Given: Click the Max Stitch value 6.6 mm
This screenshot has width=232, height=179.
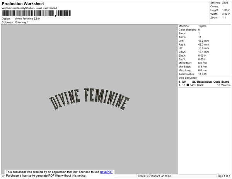Looking at the screenshot, I should [x=203, y=63].
